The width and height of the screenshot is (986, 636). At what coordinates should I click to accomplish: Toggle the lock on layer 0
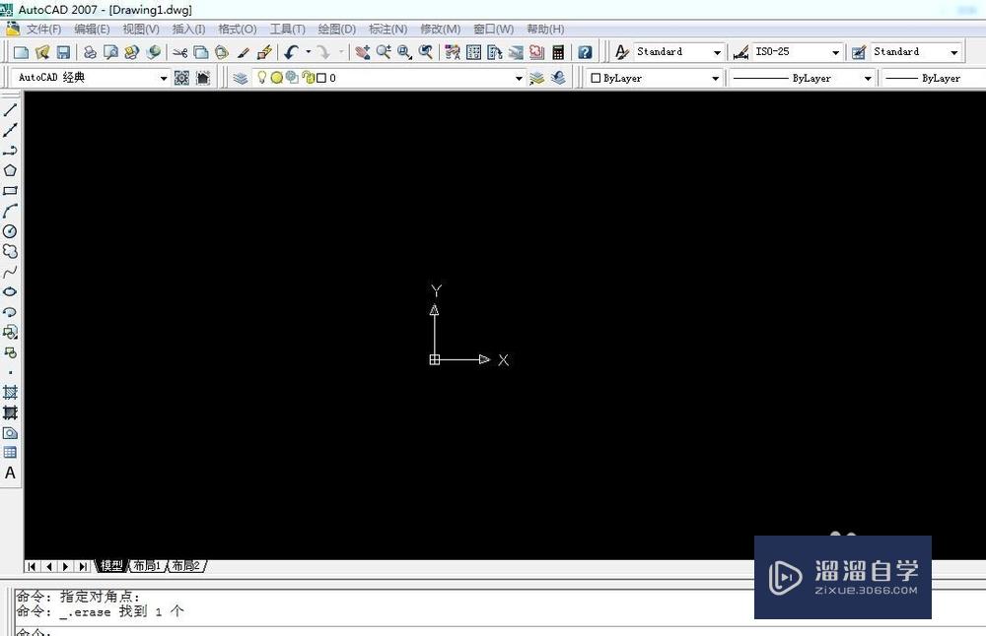pyautogui.click(x=308, y=77)
